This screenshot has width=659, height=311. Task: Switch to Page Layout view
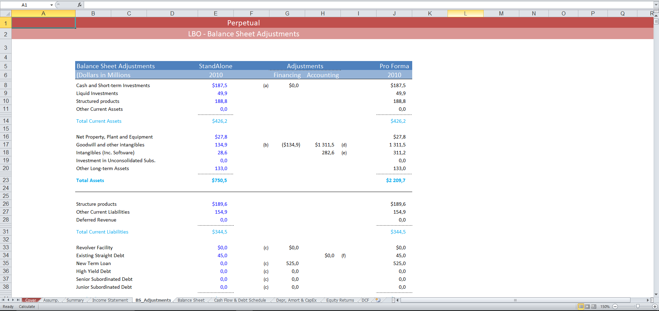coord(587,307)
